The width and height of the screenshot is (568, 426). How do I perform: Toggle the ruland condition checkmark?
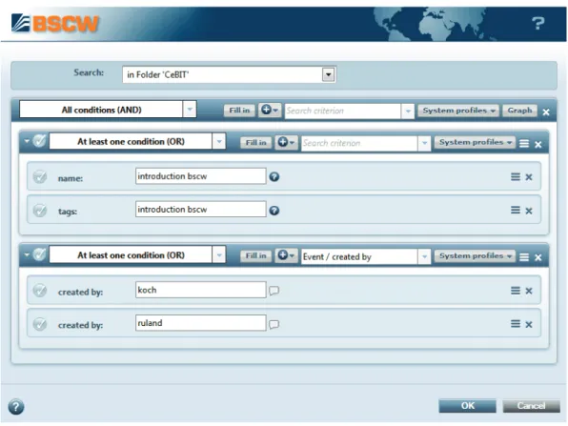point(40,324)
